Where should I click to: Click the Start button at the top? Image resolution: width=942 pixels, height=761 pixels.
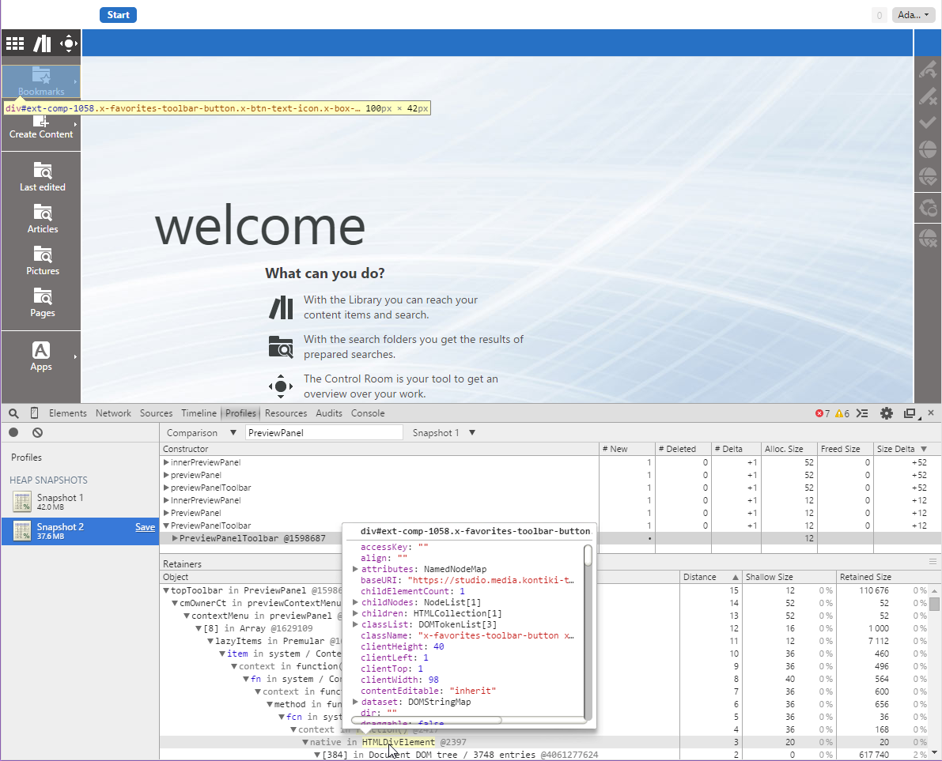(x=118, y=14)
